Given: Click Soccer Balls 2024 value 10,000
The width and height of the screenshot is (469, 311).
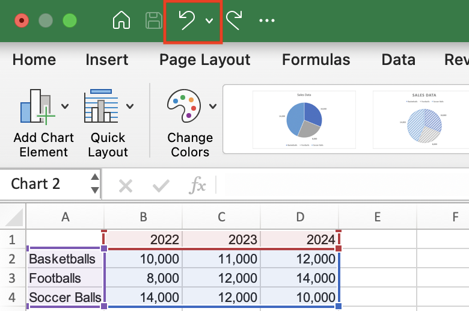Looking at the screenshot, I should 299,297.
